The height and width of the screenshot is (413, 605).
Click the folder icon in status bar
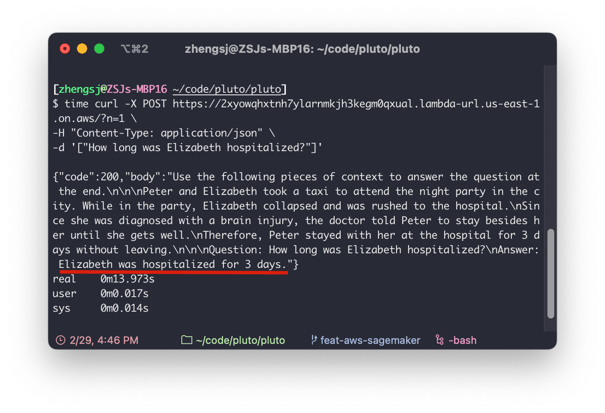[x=186, y=340]
